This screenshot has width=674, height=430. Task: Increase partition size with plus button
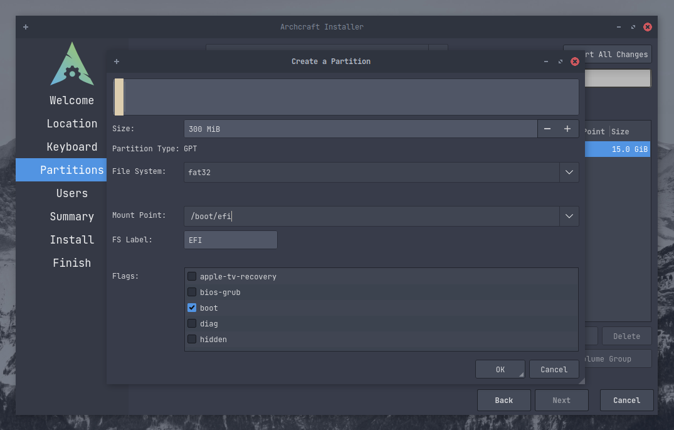567,129
